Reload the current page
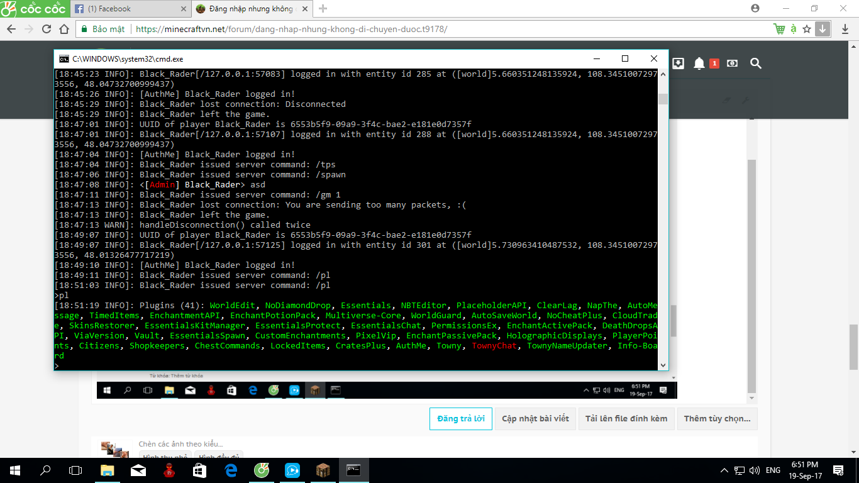Screen dimensions: 859x483 tap(47, 29)
